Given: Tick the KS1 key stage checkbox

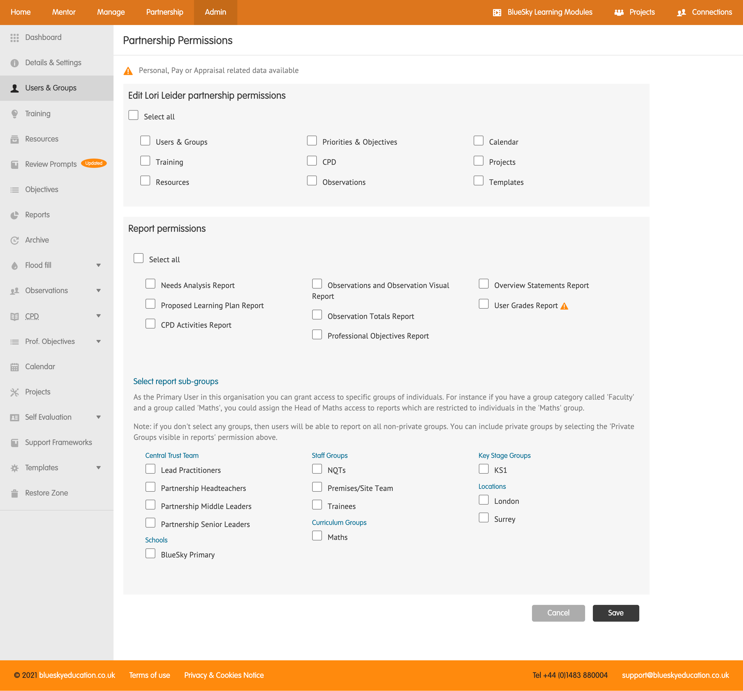Looking at the screenshot, I should (x=484, y=469).
